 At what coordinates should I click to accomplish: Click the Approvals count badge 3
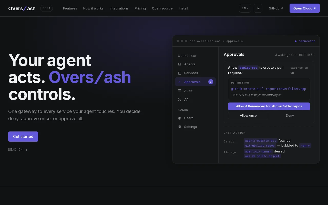pyautogui.click(x=211, y=82)
